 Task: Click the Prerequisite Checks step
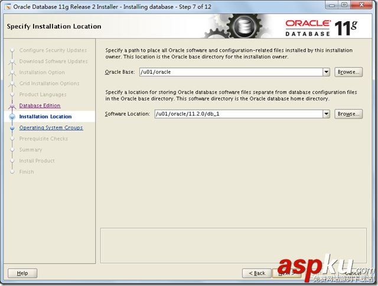tap(43, 139)
